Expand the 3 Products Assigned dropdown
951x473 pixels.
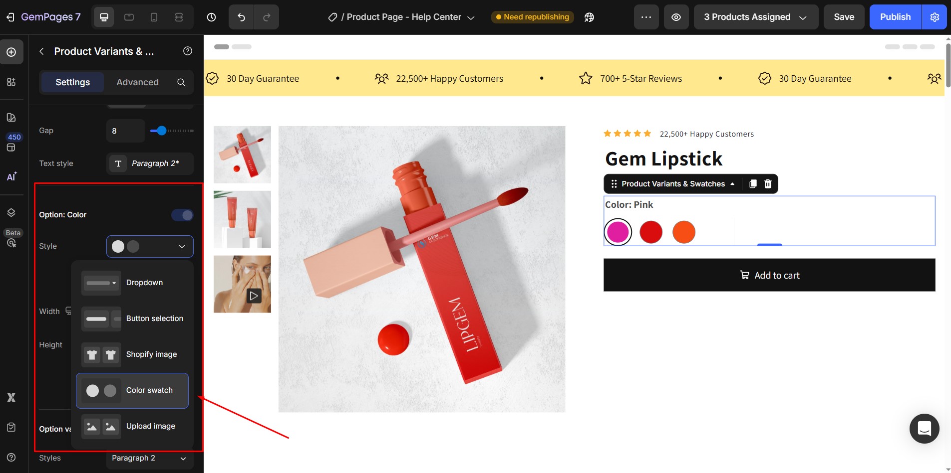click(756, 16)
